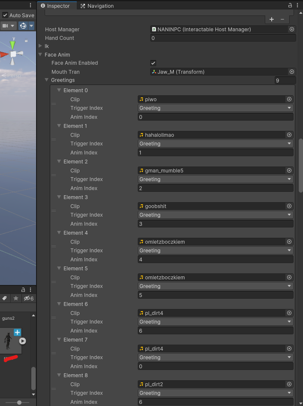Click Element 2 reorder drag handle

[x=54, y=175]
